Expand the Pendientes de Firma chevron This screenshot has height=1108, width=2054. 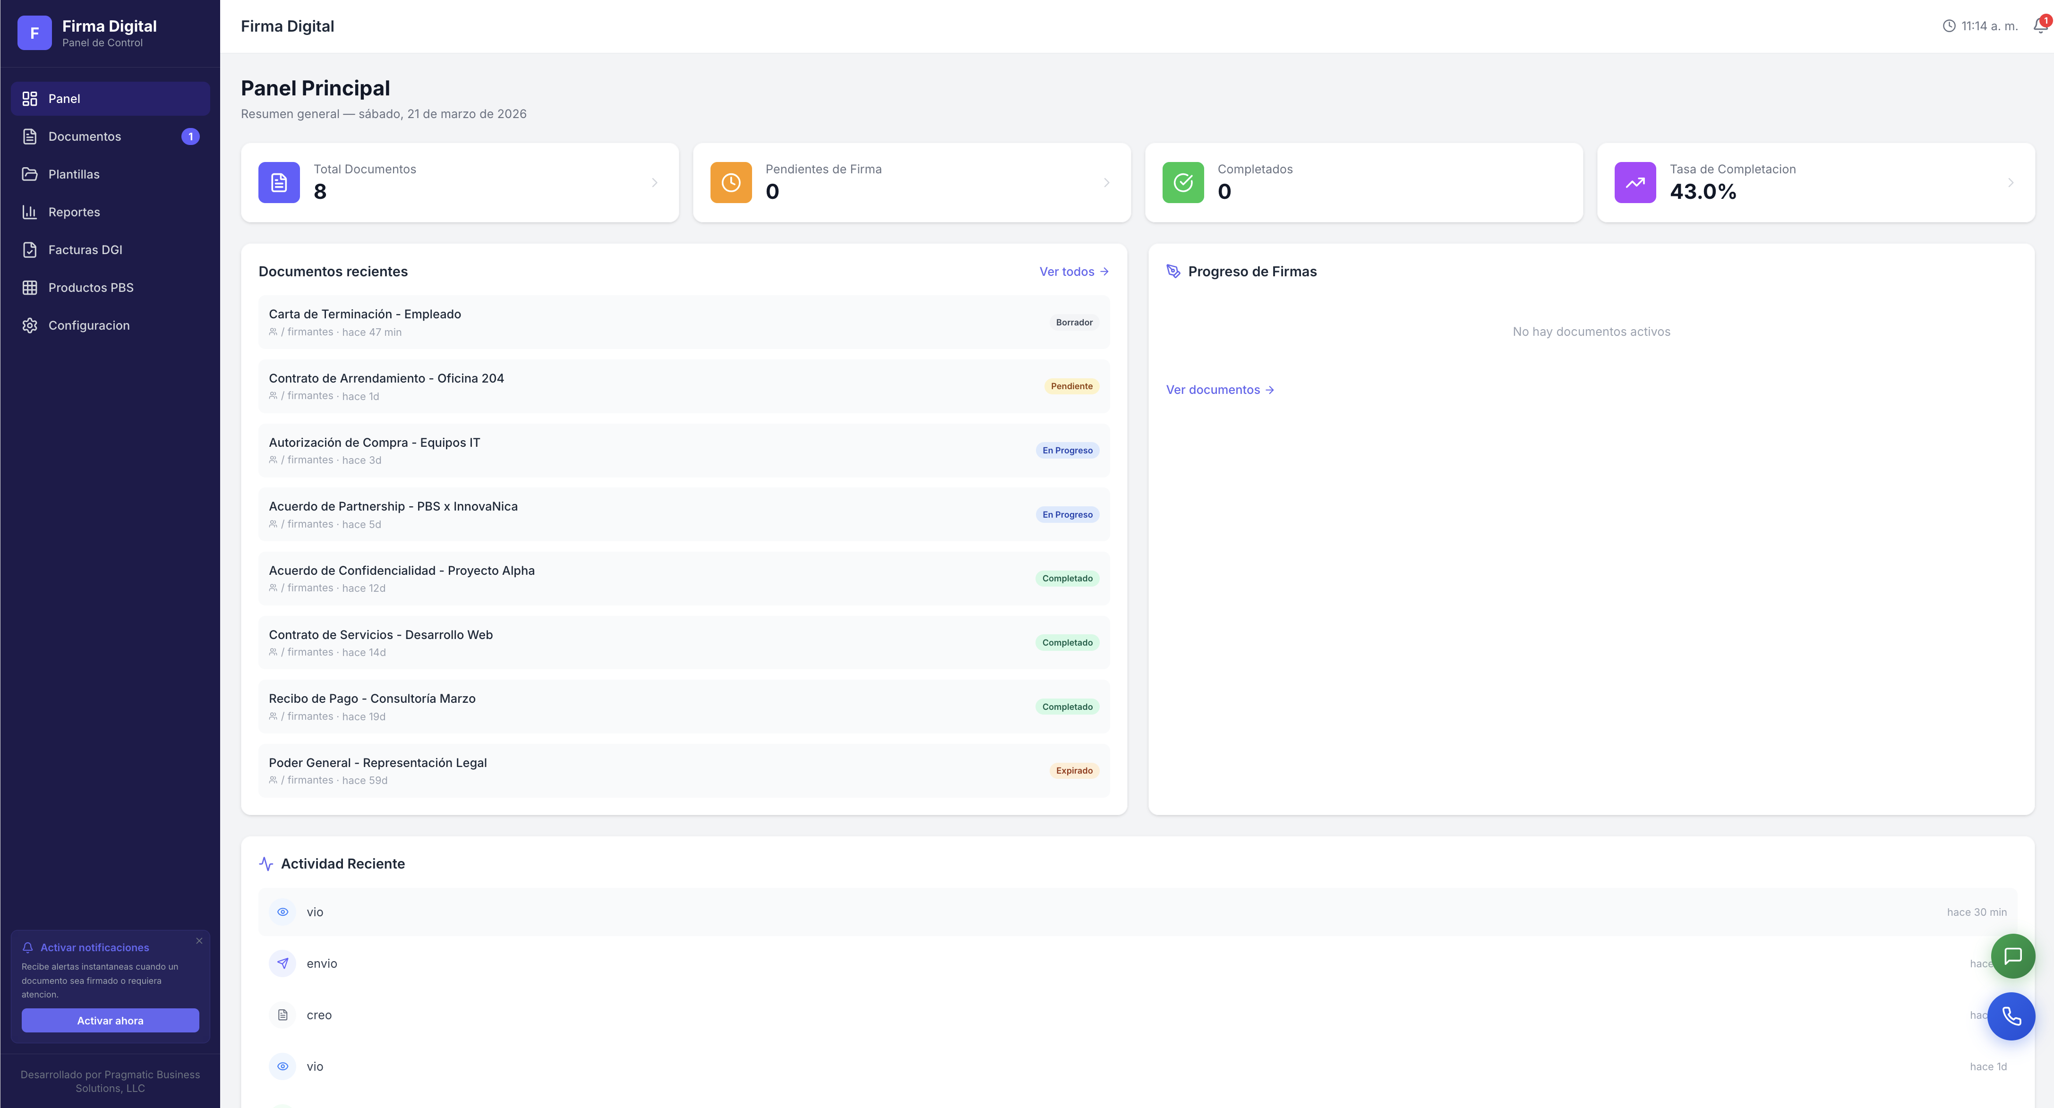tap(1107, 182)
